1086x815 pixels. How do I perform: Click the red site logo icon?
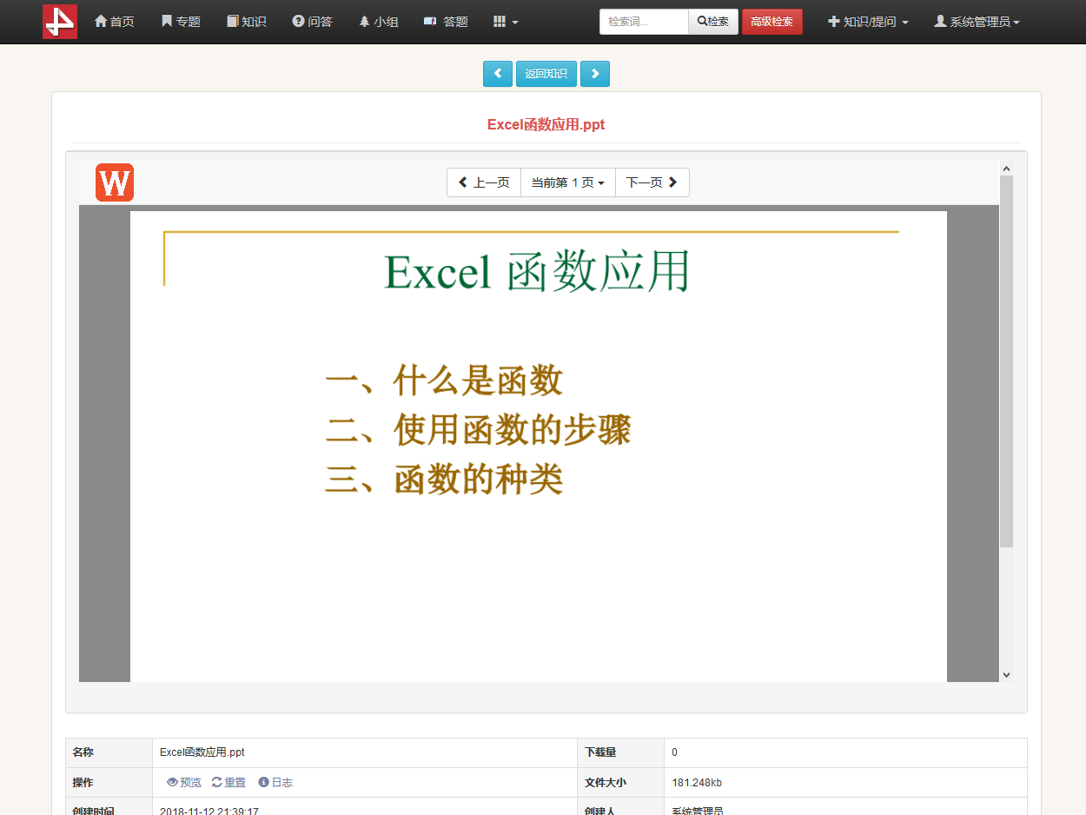[60, 22]
